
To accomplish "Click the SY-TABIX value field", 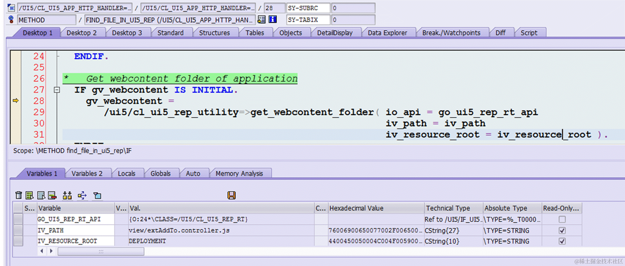I will 353,20.
